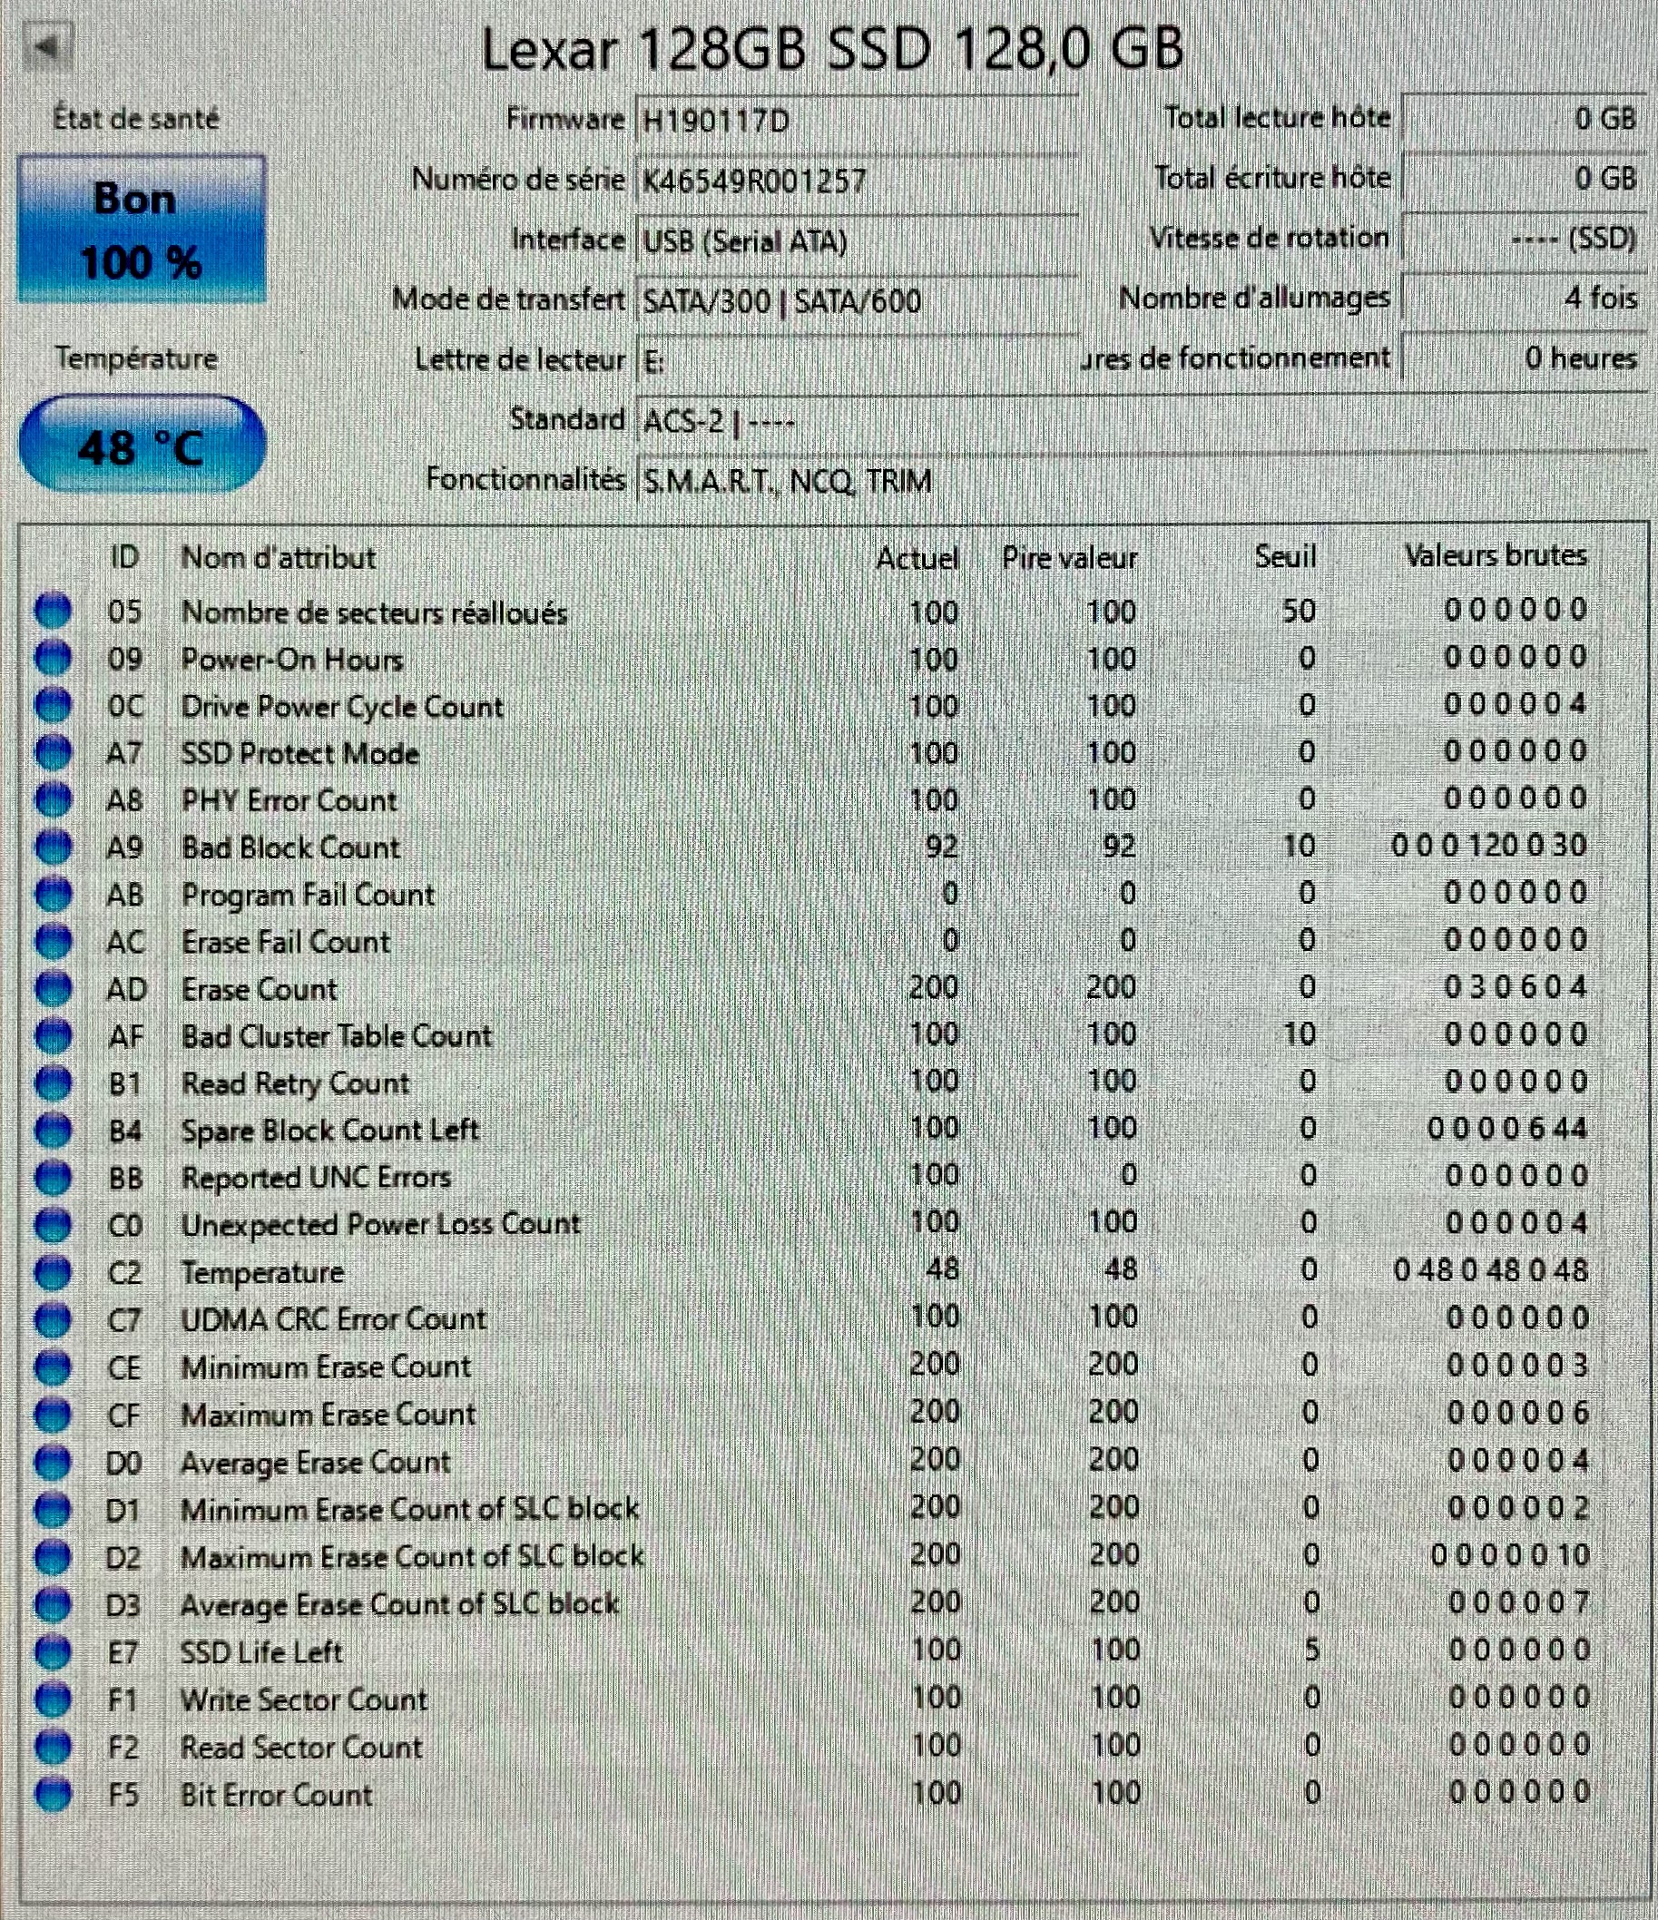Select the Reported UNC Errors attribute name

pos(316,1178)
